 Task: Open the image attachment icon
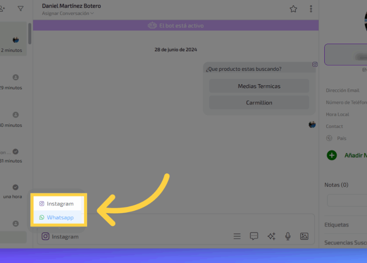[x=304, y=236]
